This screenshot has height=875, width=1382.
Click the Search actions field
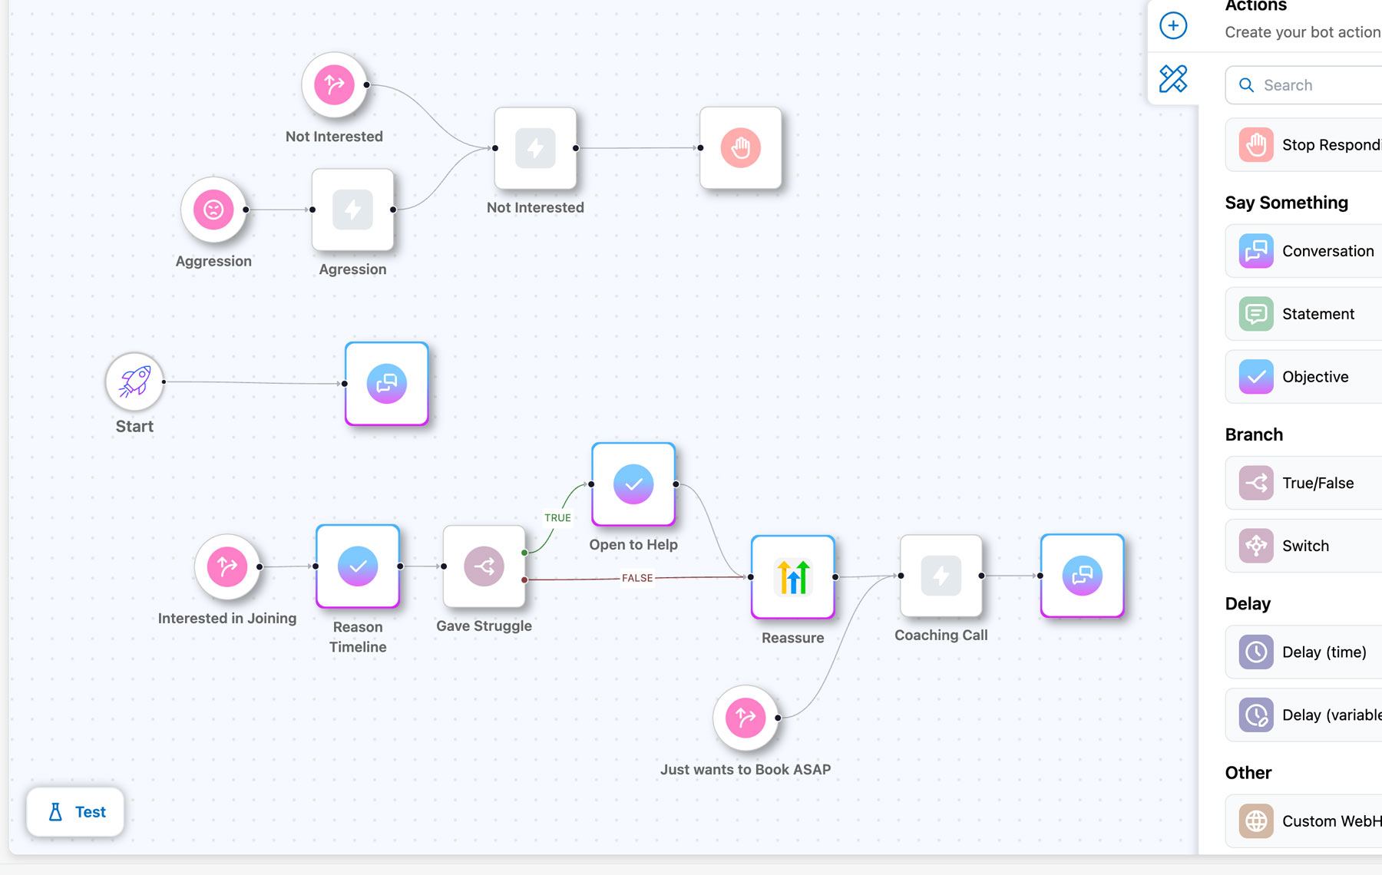[x=1317, y=85]
